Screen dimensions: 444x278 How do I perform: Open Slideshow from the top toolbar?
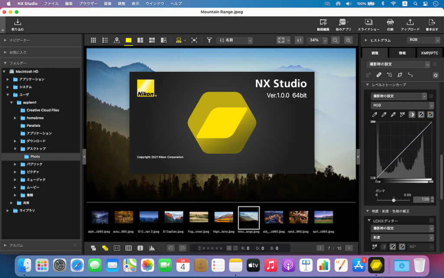[368, 24]
